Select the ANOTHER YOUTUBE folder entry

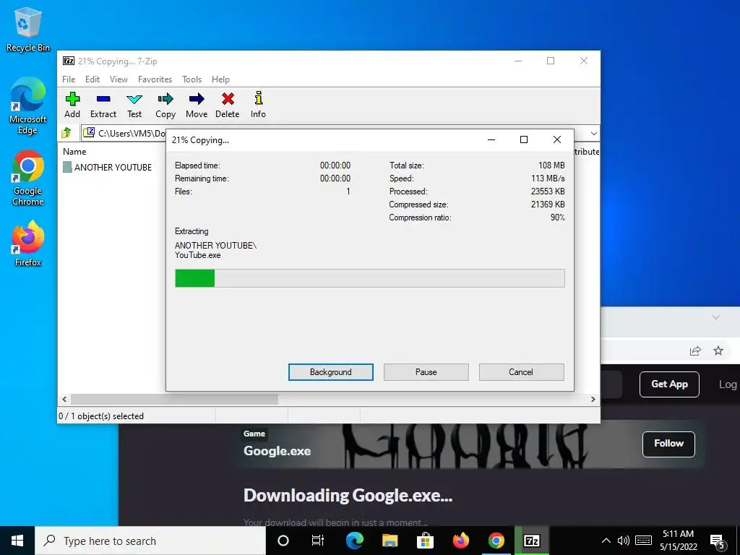click(108, 167)
